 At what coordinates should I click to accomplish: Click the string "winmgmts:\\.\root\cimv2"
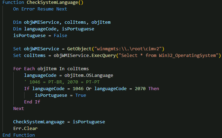pos(128,49)
